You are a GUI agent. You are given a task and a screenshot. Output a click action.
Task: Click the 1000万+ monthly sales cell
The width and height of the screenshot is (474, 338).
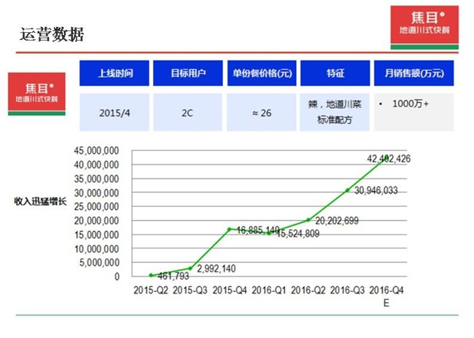point(411,104)
